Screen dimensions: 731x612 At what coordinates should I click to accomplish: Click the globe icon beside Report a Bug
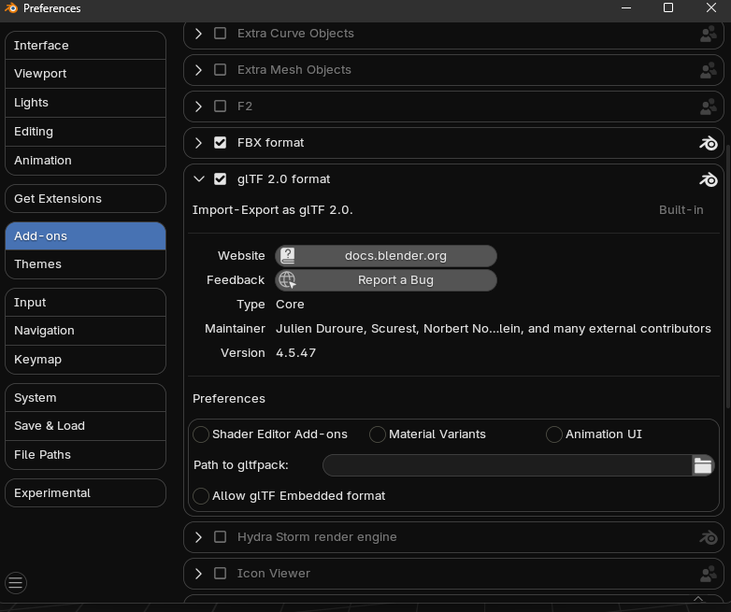(x=287, y=280)
